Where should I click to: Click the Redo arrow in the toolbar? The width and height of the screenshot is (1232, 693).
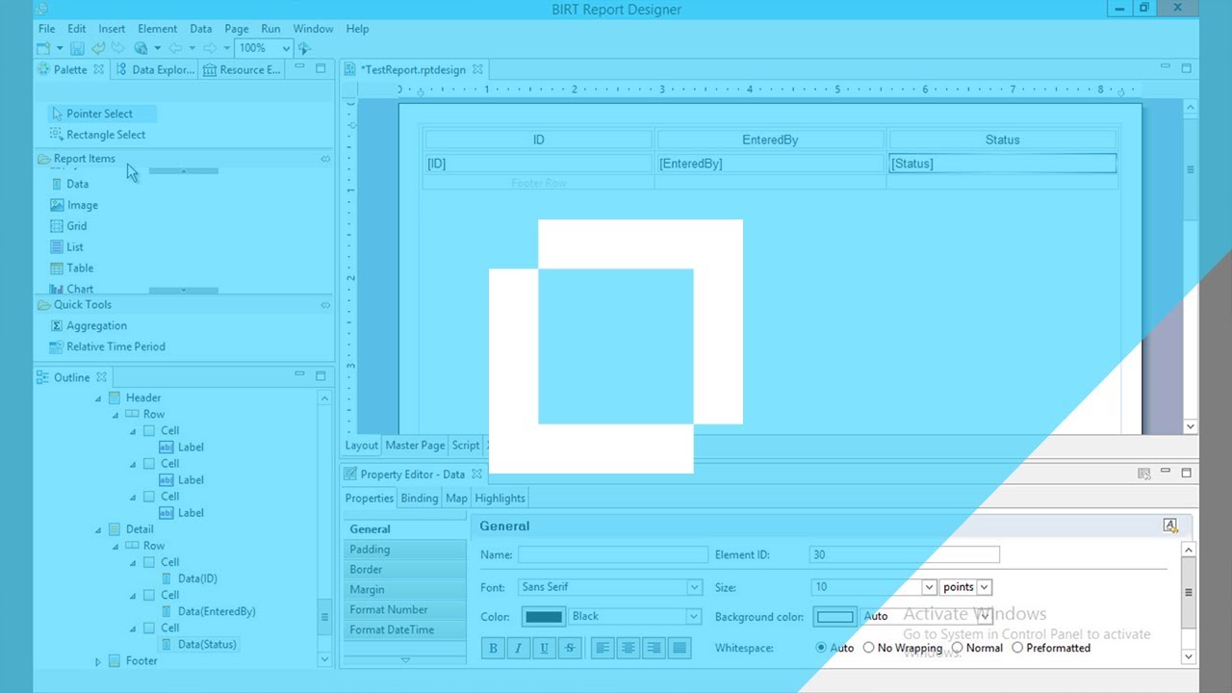coord(118,48)
